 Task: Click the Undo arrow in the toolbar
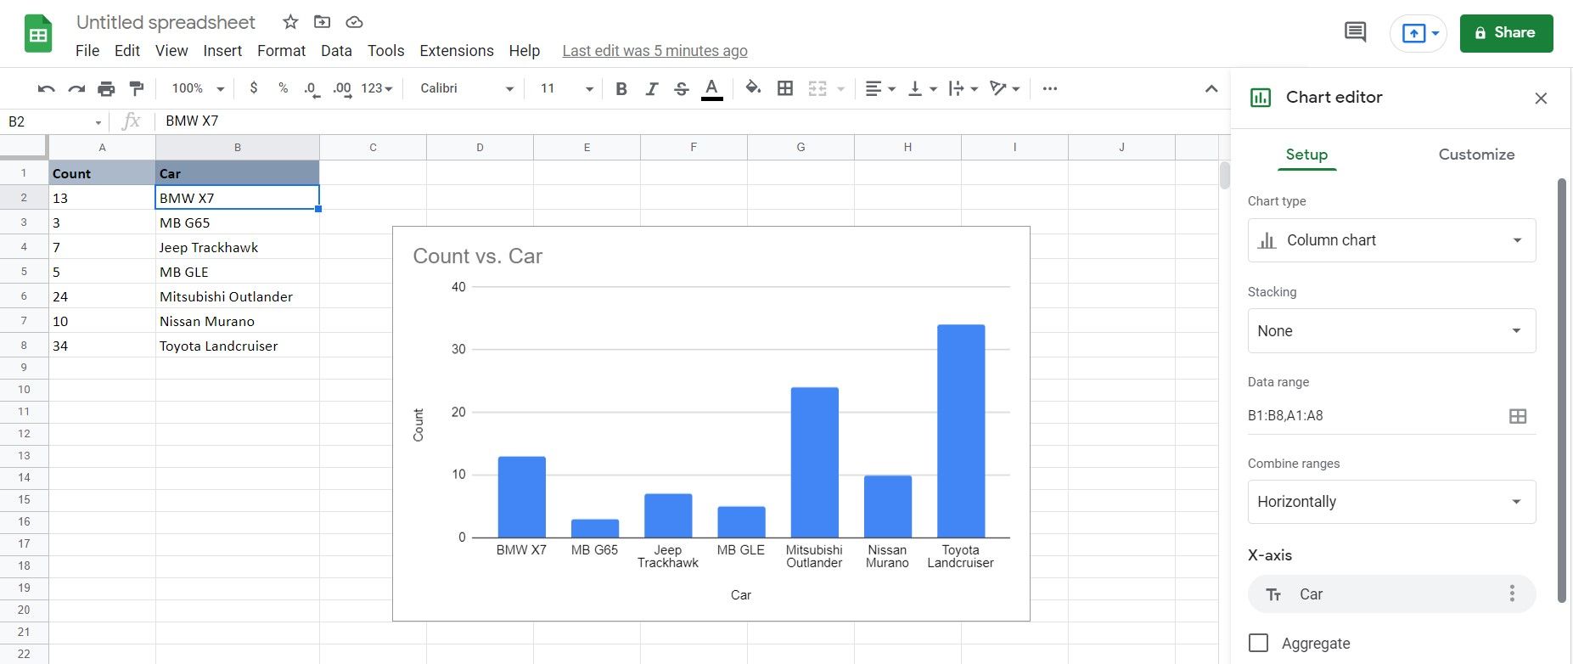(x=47, y=88)
